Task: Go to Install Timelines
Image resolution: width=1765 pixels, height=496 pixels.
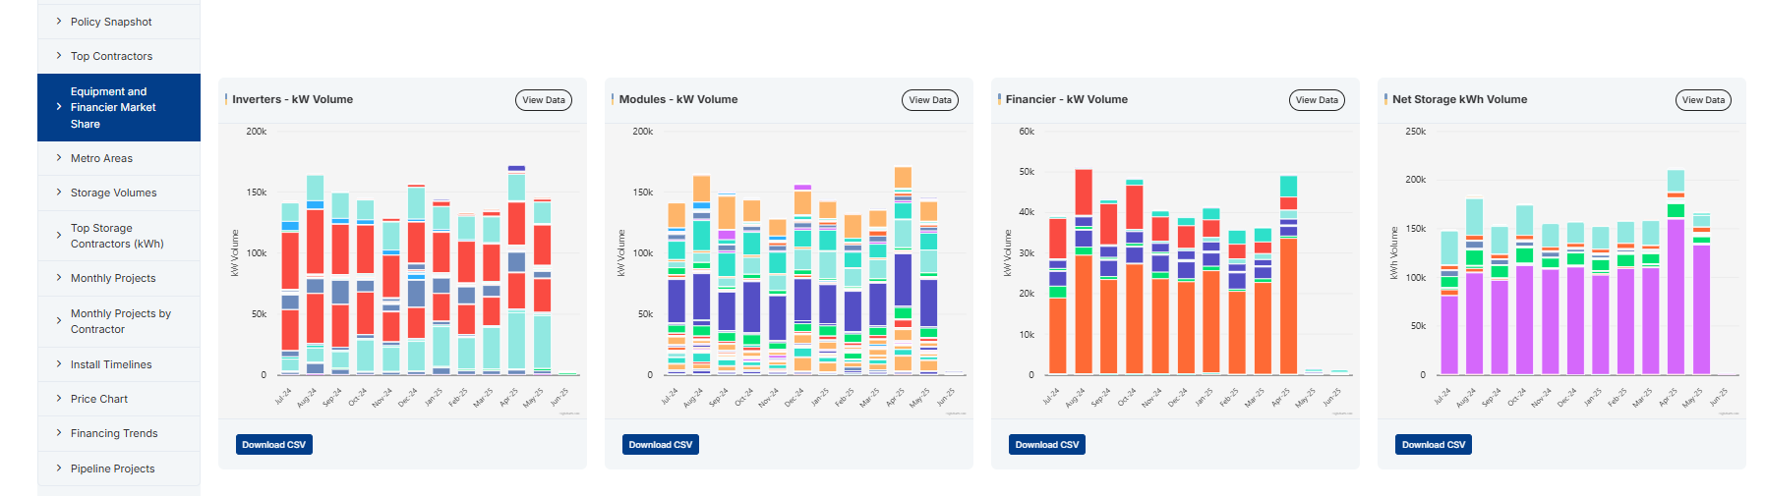Action: point(111,364)
